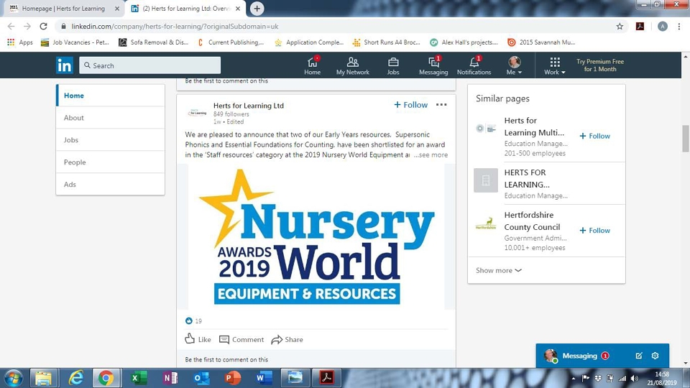Open OneNote from the taskbar

pyautogui.click(x=170, y=378)
